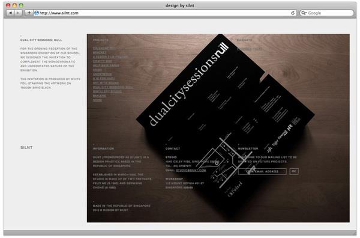Click the More link in projects list
Screen dimensions: 360x238
(97, 100)
